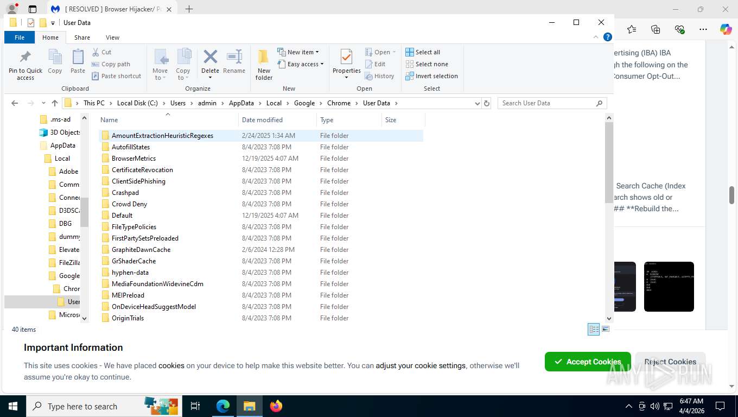Open Task View on the taskbar

pos(195,406)
